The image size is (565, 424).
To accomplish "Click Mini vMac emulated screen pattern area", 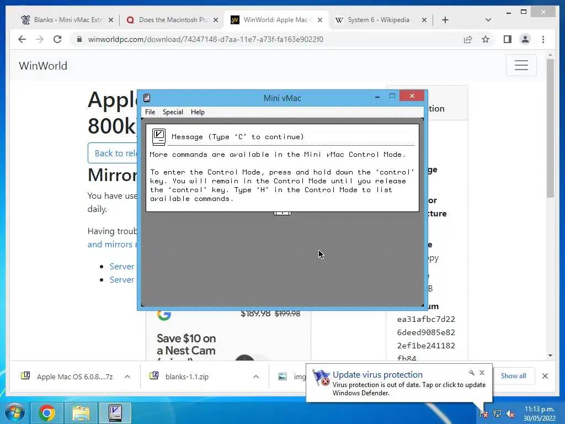I will tap(282, 259).
